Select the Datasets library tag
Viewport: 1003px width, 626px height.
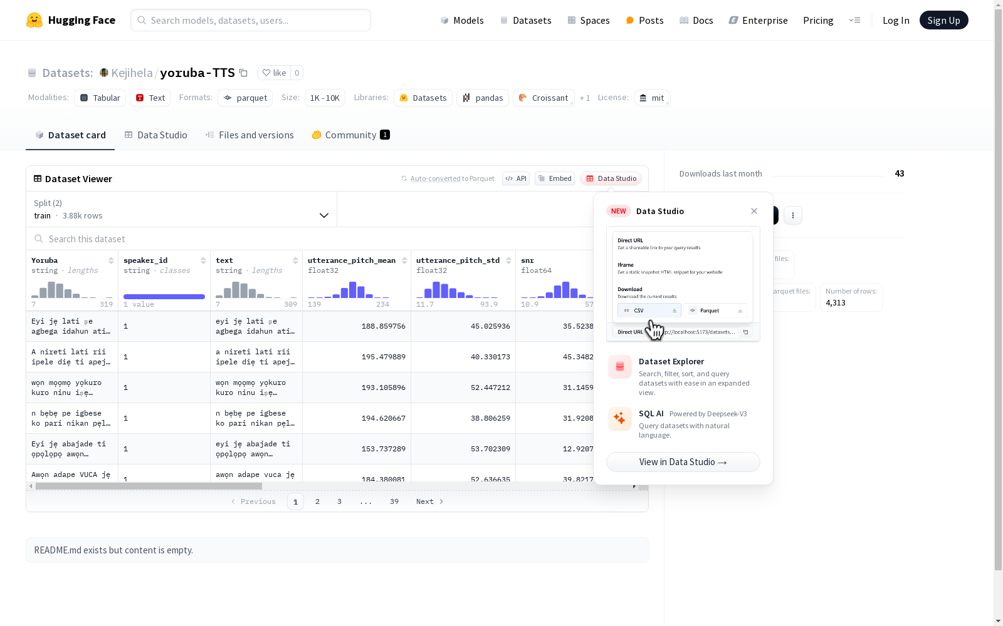point(423,98)
